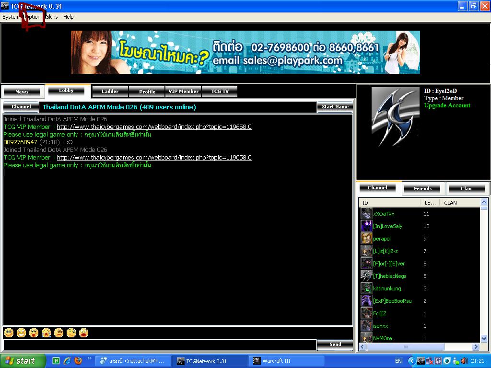Sort user list by LE... column header

(430, 203)
